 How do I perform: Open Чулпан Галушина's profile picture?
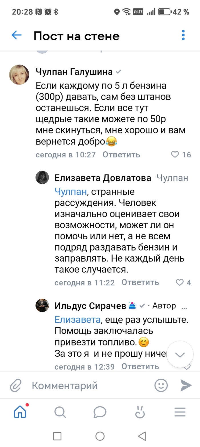[x=19, y=75]
